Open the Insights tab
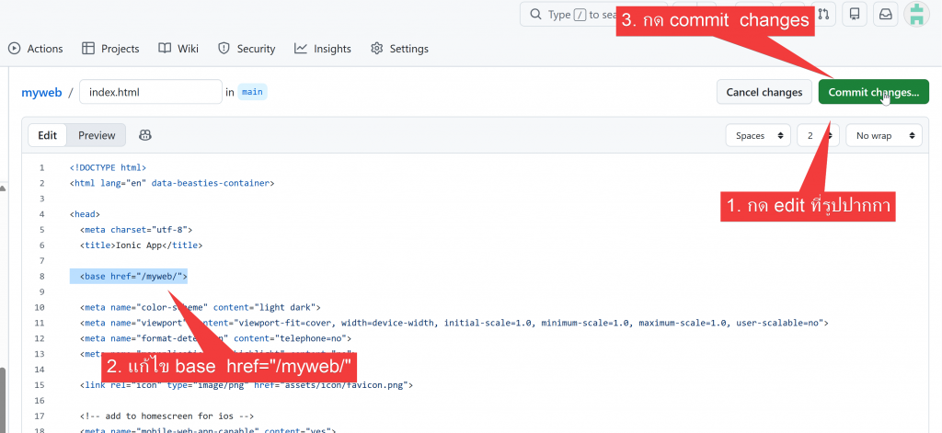 coord(323,49)
